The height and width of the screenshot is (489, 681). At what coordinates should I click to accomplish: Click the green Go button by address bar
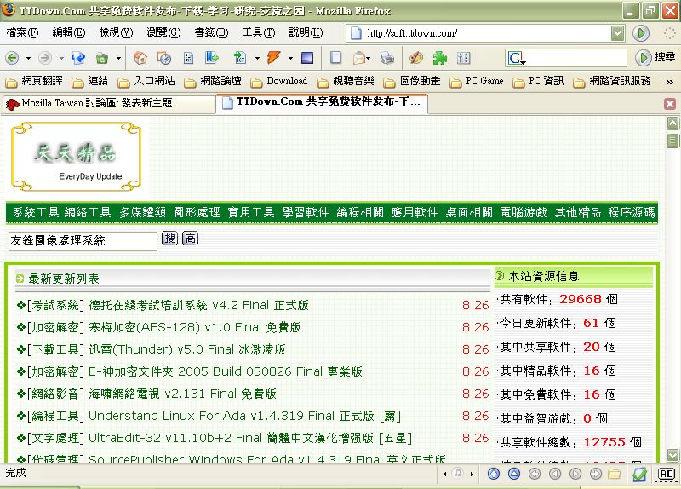click(x=641, y=33)
